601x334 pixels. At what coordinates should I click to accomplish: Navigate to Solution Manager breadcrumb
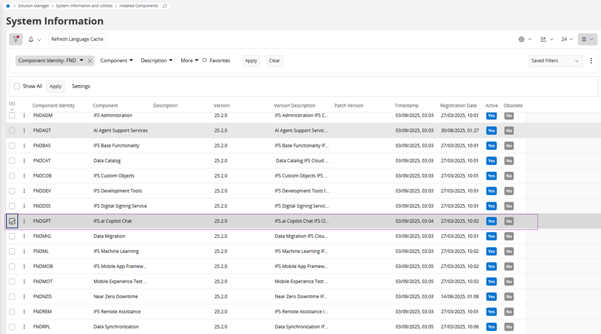pyautogui.click(x=34, y=6)
